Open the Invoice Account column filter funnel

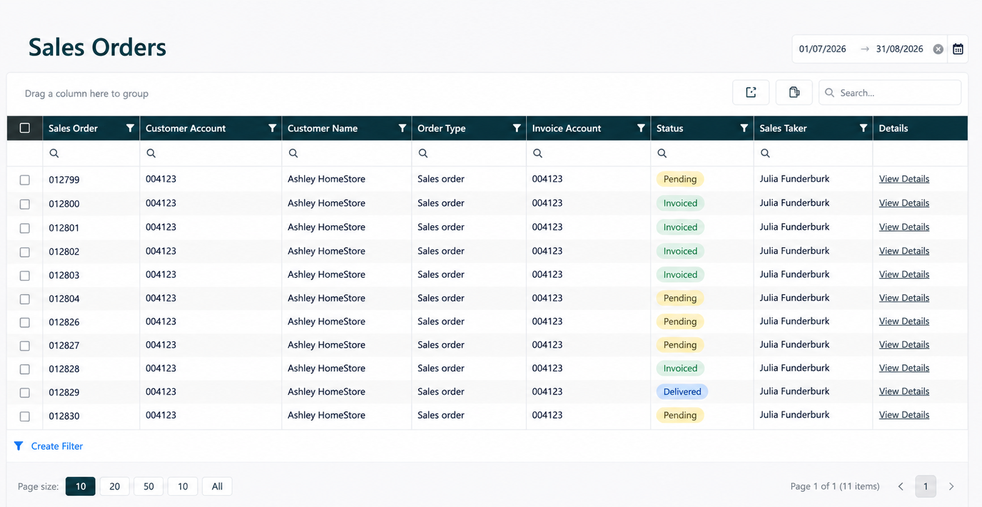click(x=641, y=128)
